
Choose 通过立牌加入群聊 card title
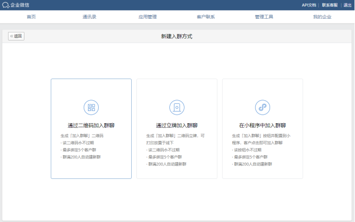pos(176,125)
